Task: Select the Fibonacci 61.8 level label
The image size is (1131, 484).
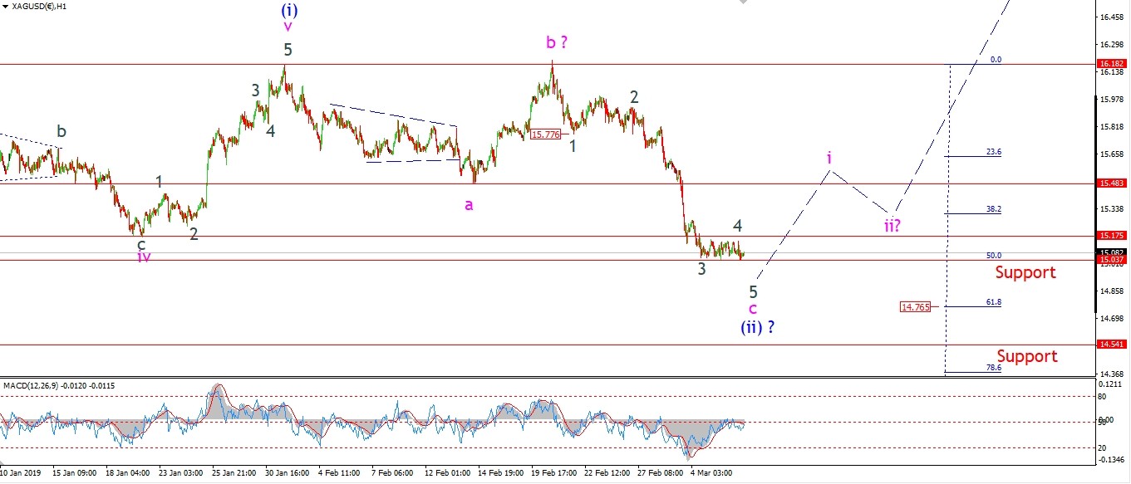Action: coord(993,302)
